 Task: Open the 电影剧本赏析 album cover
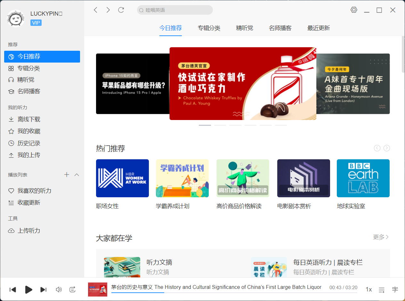click(304, 178)
